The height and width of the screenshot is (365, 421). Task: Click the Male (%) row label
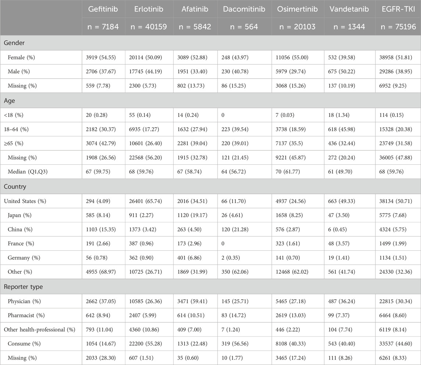click(19, 72)
